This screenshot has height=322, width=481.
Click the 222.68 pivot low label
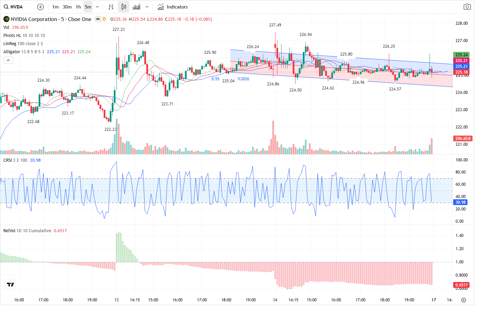click(33, 122)
